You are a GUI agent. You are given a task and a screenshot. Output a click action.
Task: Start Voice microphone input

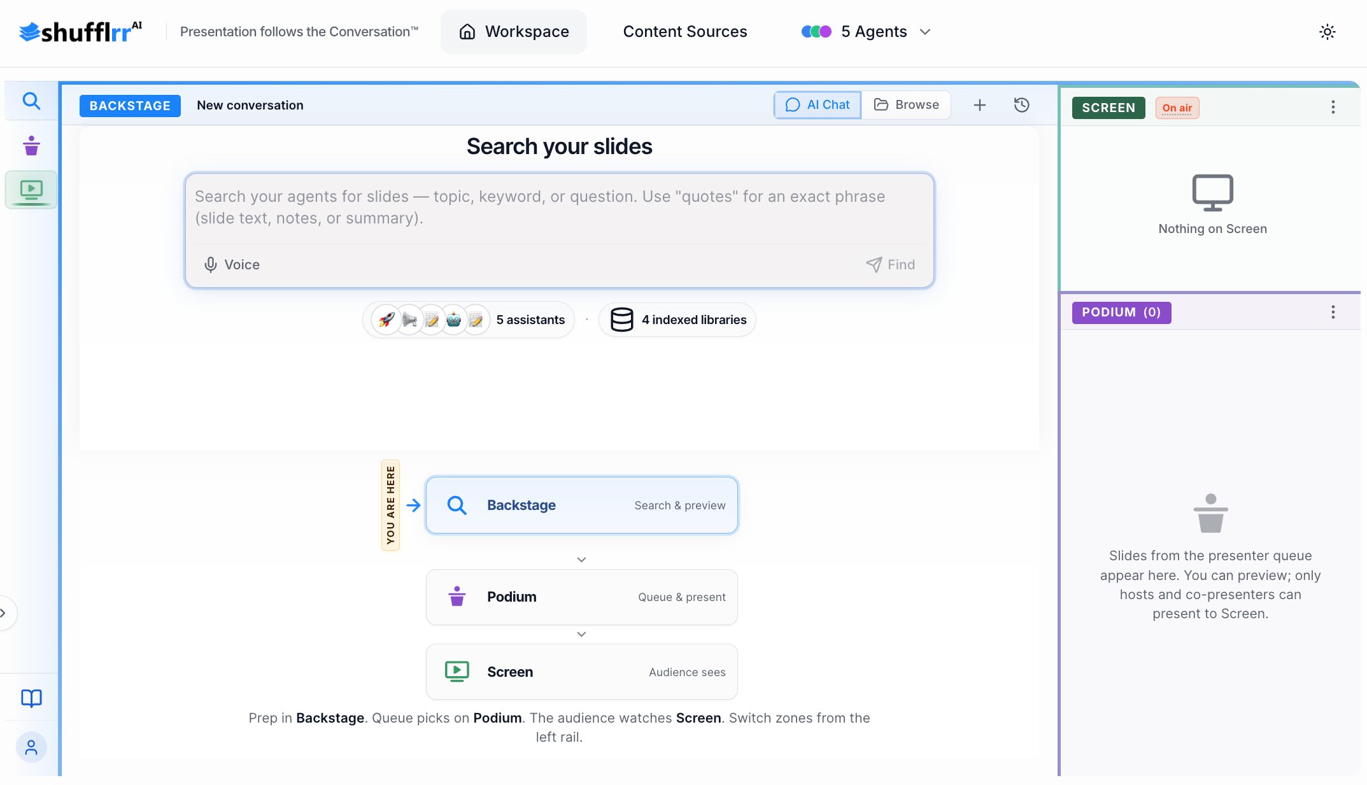click(232, 264)
